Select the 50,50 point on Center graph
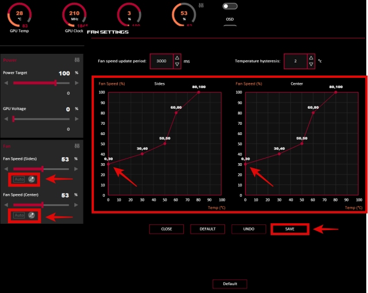The height and width of the screenshot is (293, 368). click(302, 144)
